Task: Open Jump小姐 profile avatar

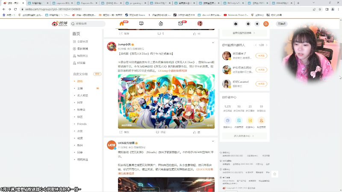Action: [x=112, y=47]
